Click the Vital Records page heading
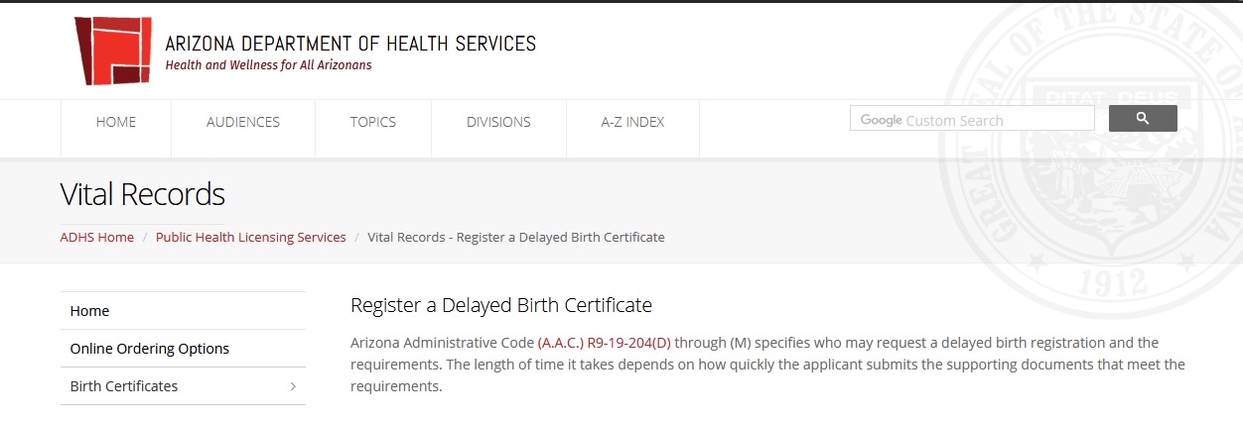The height and width of the screenshot is (421, 1243). pos(143,194)
